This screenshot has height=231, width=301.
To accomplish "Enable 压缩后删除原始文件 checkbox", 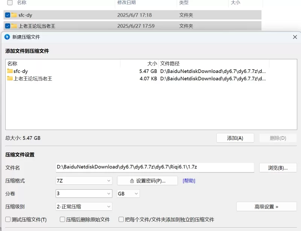I will coord(62,219).
